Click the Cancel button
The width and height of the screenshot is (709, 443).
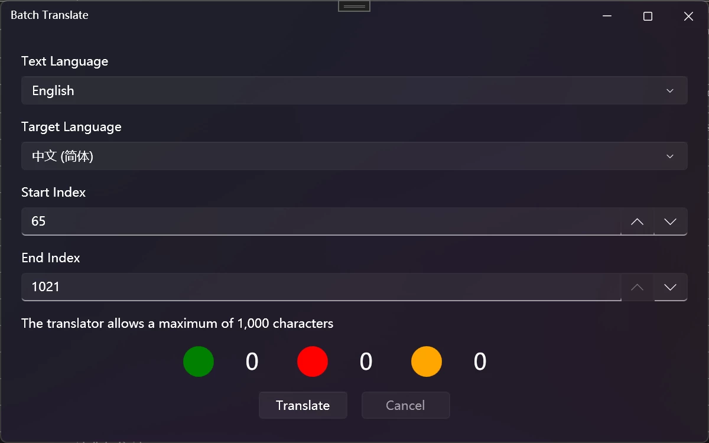[x=406, y=405]
